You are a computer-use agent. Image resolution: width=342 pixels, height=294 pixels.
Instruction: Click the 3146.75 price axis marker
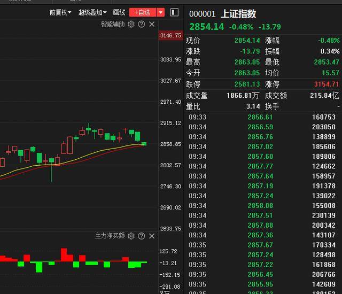[170, 35]
